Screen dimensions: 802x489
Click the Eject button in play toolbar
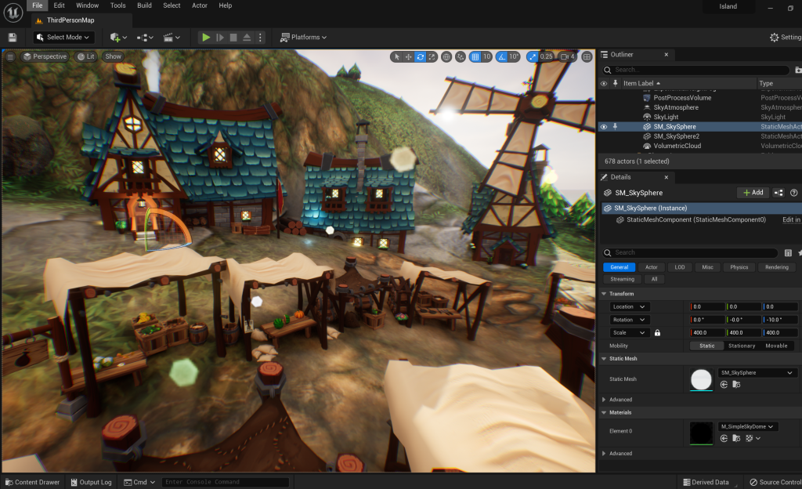tap(247, 38)
